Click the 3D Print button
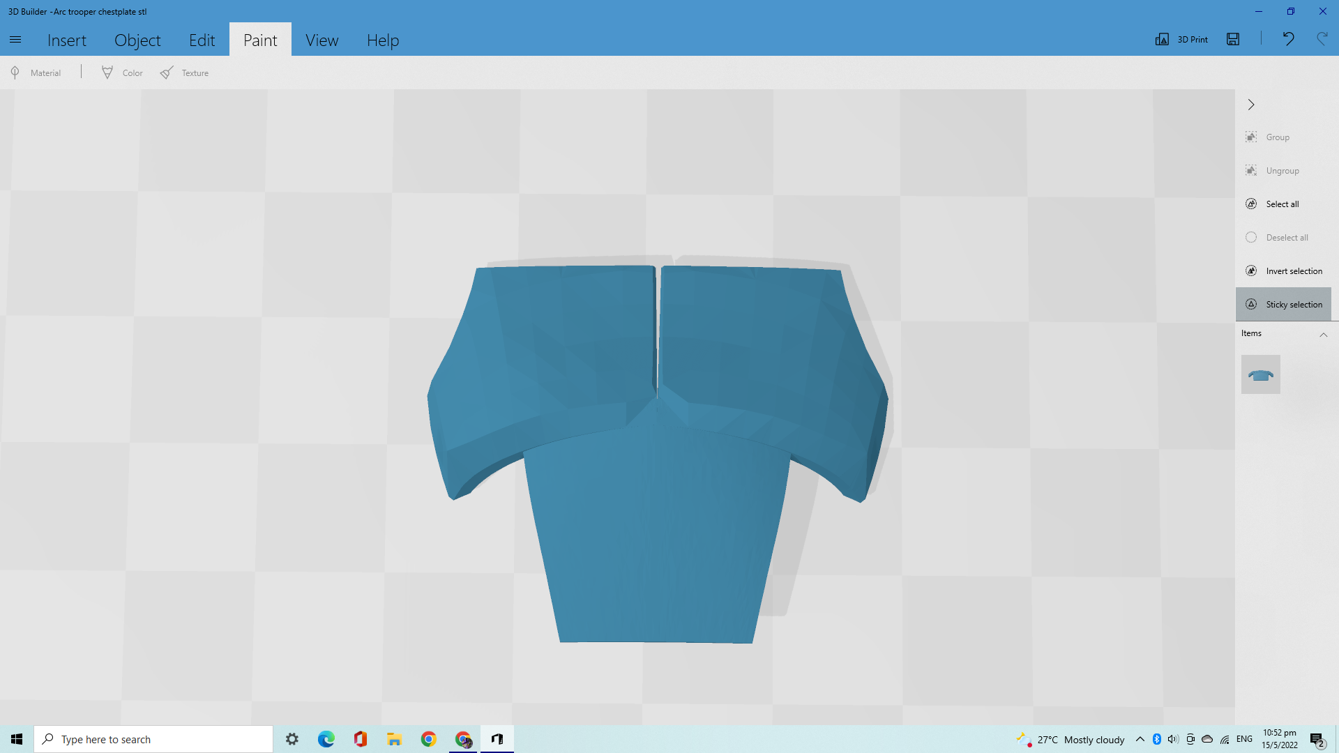Image resolution: width=1339 pixels, height=753 pixels. pos(1182,39)
